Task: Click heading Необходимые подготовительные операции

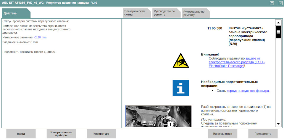Action: 229,84
